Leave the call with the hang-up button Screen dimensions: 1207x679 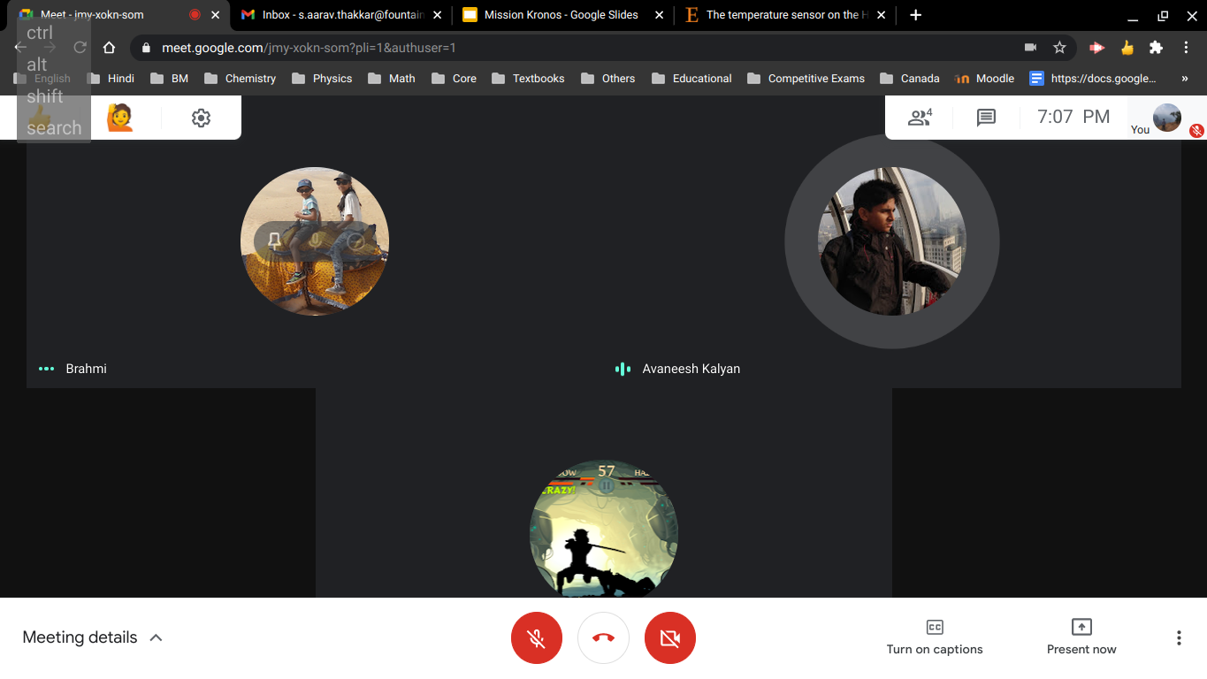pos(604,637)
